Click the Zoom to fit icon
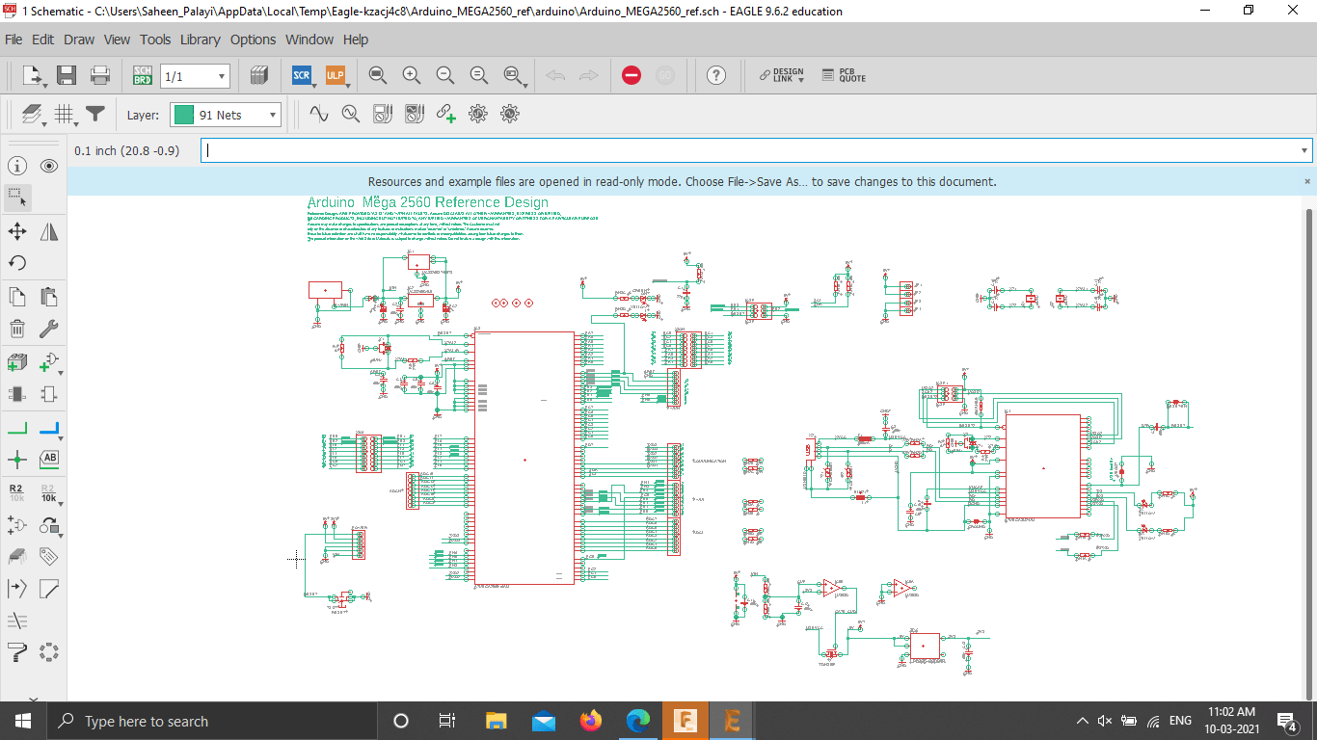The height and width of the screenshot is (740, 1317). [378, 75]
